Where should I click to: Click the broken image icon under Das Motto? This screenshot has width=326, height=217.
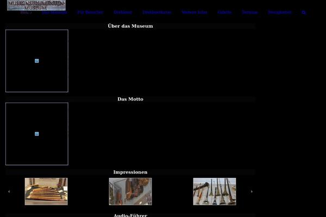[37, 133]
